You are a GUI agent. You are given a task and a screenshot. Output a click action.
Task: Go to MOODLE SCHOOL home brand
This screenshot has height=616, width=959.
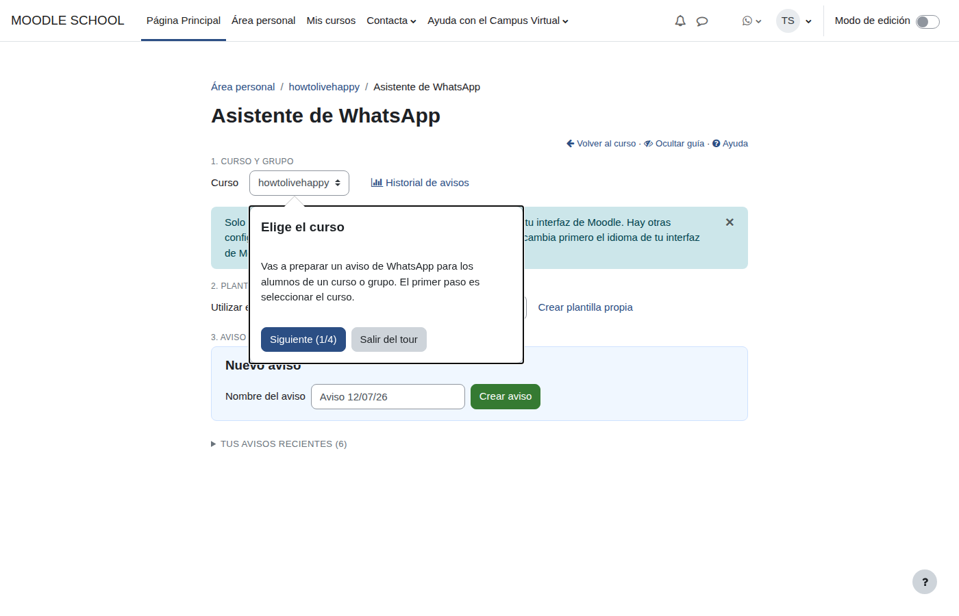pyautogui.click(x=68, y=21)
